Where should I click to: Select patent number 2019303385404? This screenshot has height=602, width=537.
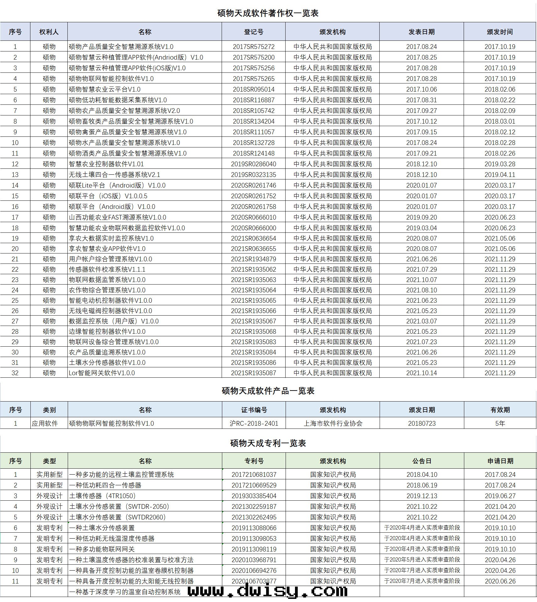[x=254, y=496]
